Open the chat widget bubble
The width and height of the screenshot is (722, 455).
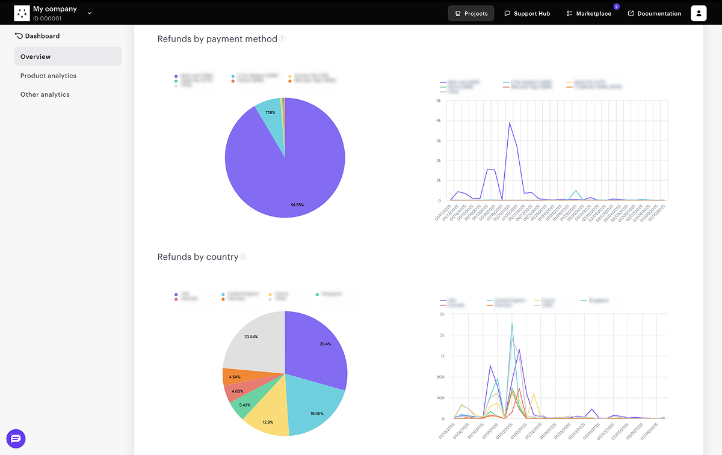pyautogui.click(x=16, y=439)
